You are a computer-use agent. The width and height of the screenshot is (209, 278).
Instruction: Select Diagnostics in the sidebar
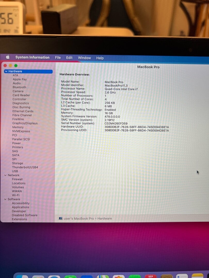pos(21,103)
